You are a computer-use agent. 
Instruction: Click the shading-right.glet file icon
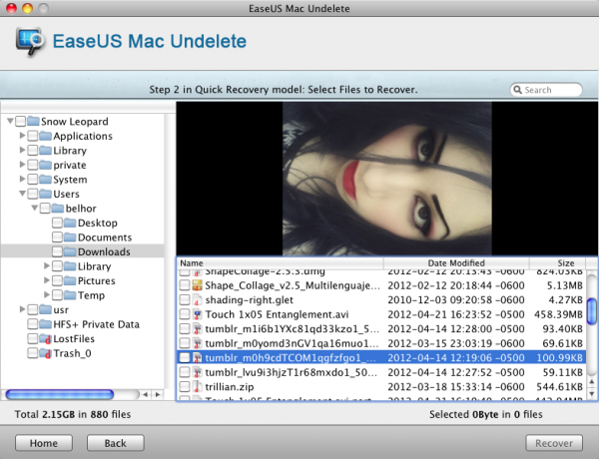tap(197, 299)
